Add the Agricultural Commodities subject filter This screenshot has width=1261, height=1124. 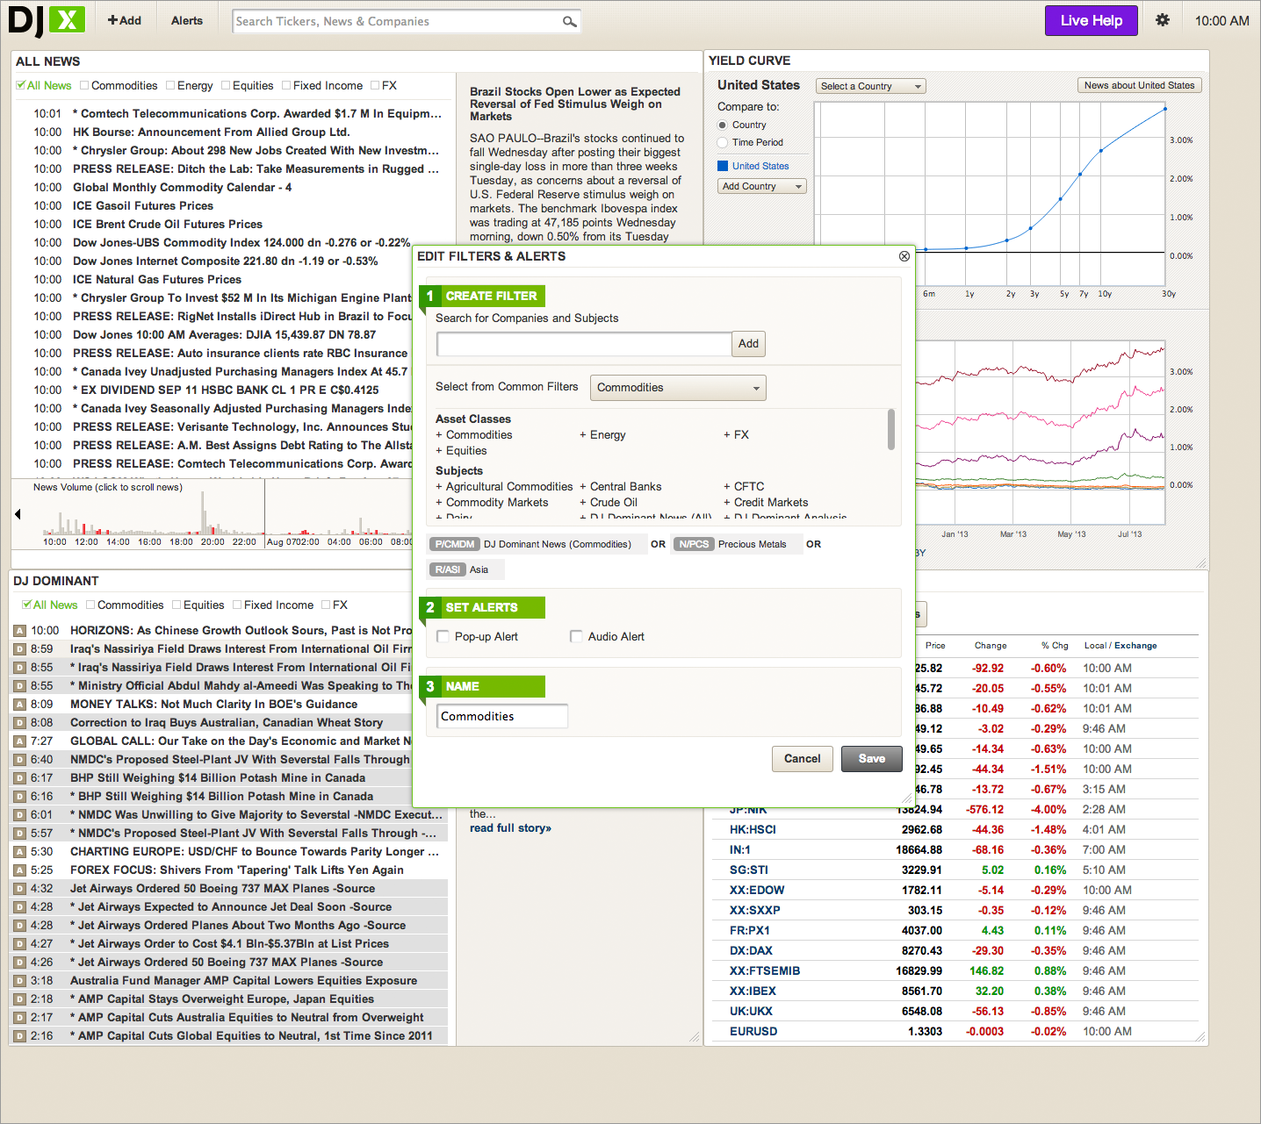[504, 487]
